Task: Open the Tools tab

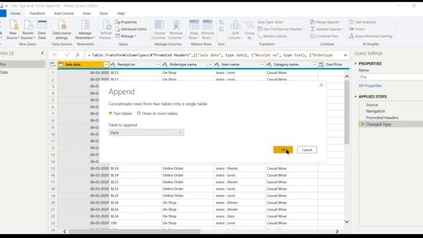Action: 103,13
